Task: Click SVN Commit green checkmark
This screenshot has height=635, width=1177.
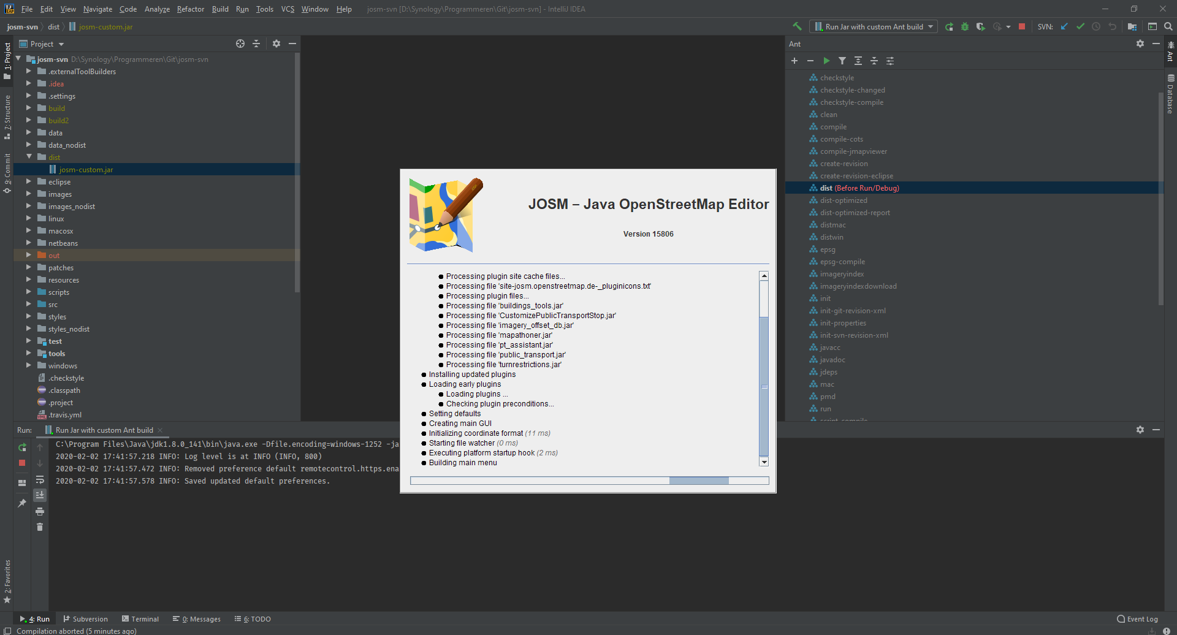Action: pyautogui.click(x=1080, y=26)
